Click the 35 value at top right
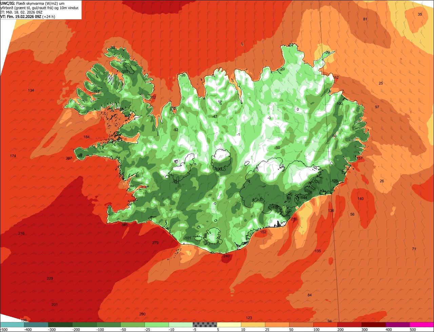The height and width of the screenshot is (332, 434). (x=420, y=14)
